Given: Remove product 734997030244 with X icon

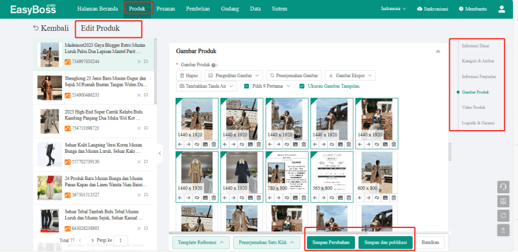Looking at the screenshot, I should coord(139,62).
